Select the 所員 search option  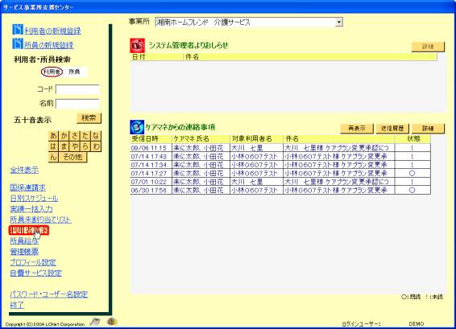[74, 72]
